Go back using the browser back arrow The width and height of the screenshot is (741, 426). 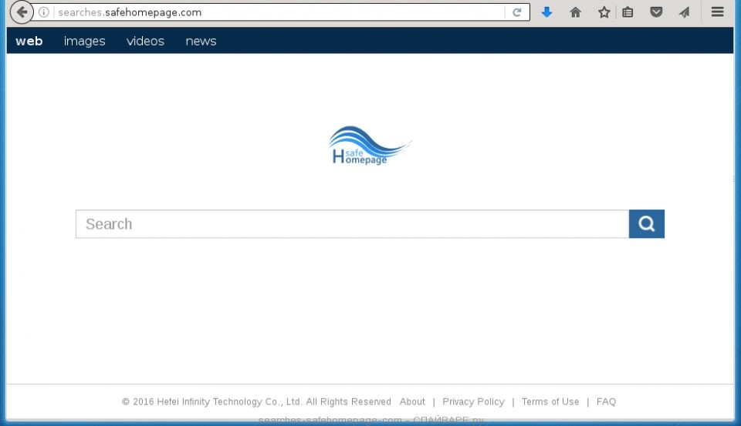tap(22, 12)
